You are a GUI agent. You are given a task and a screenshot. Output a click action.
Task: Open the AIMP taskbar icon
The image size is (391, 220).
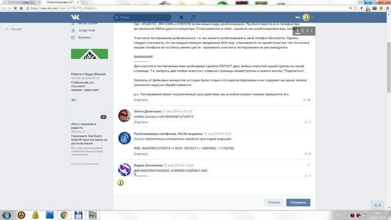click(x=21, y=215)
